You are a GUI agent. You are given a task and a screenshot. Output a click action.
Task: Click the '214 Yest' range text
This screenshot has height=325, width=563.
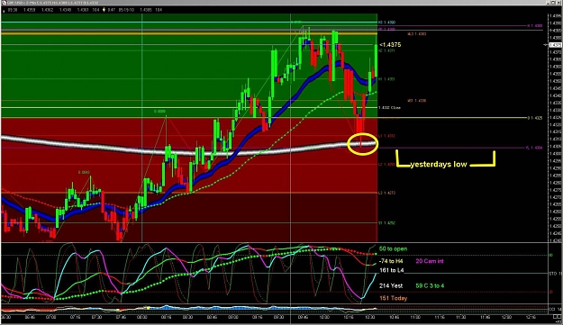(391, 286)
